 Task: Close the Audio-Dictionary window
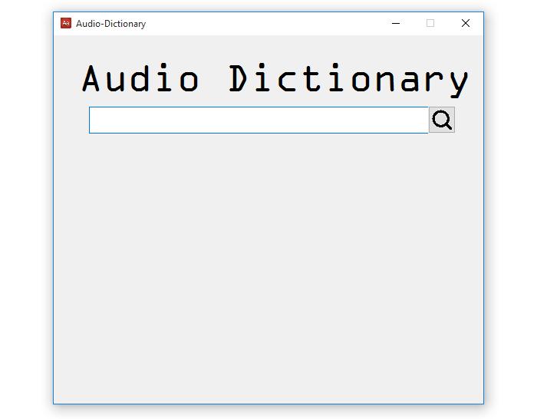(465, 23)
